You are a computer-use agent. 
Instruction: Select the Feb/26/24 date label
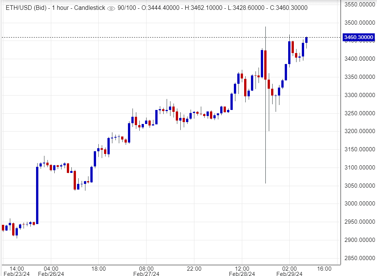pyautogui.click(x=50, y=273)
